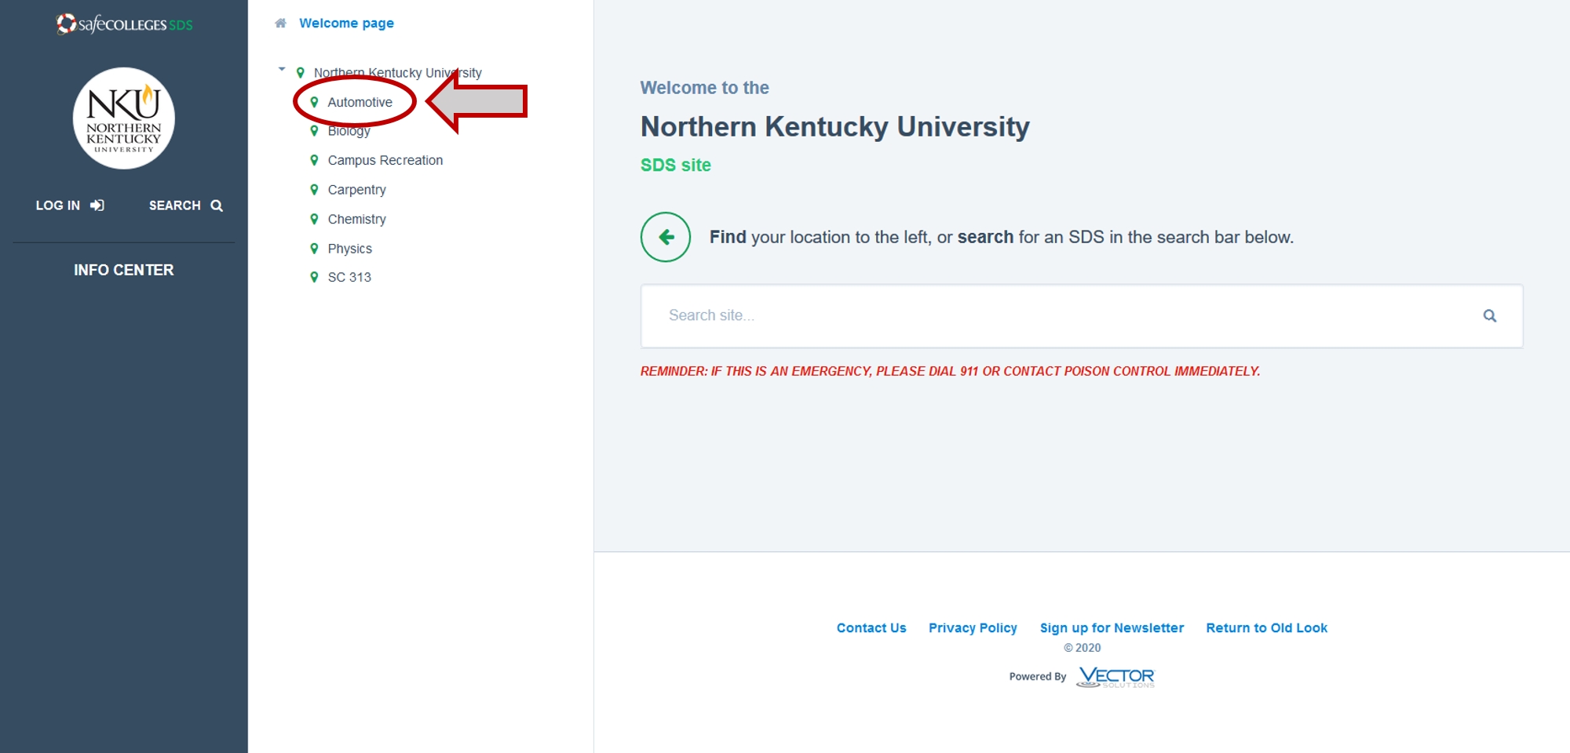Screen dimensions: 1570x753
Task: Open the Contact Us link
Action: pos(871,628)
